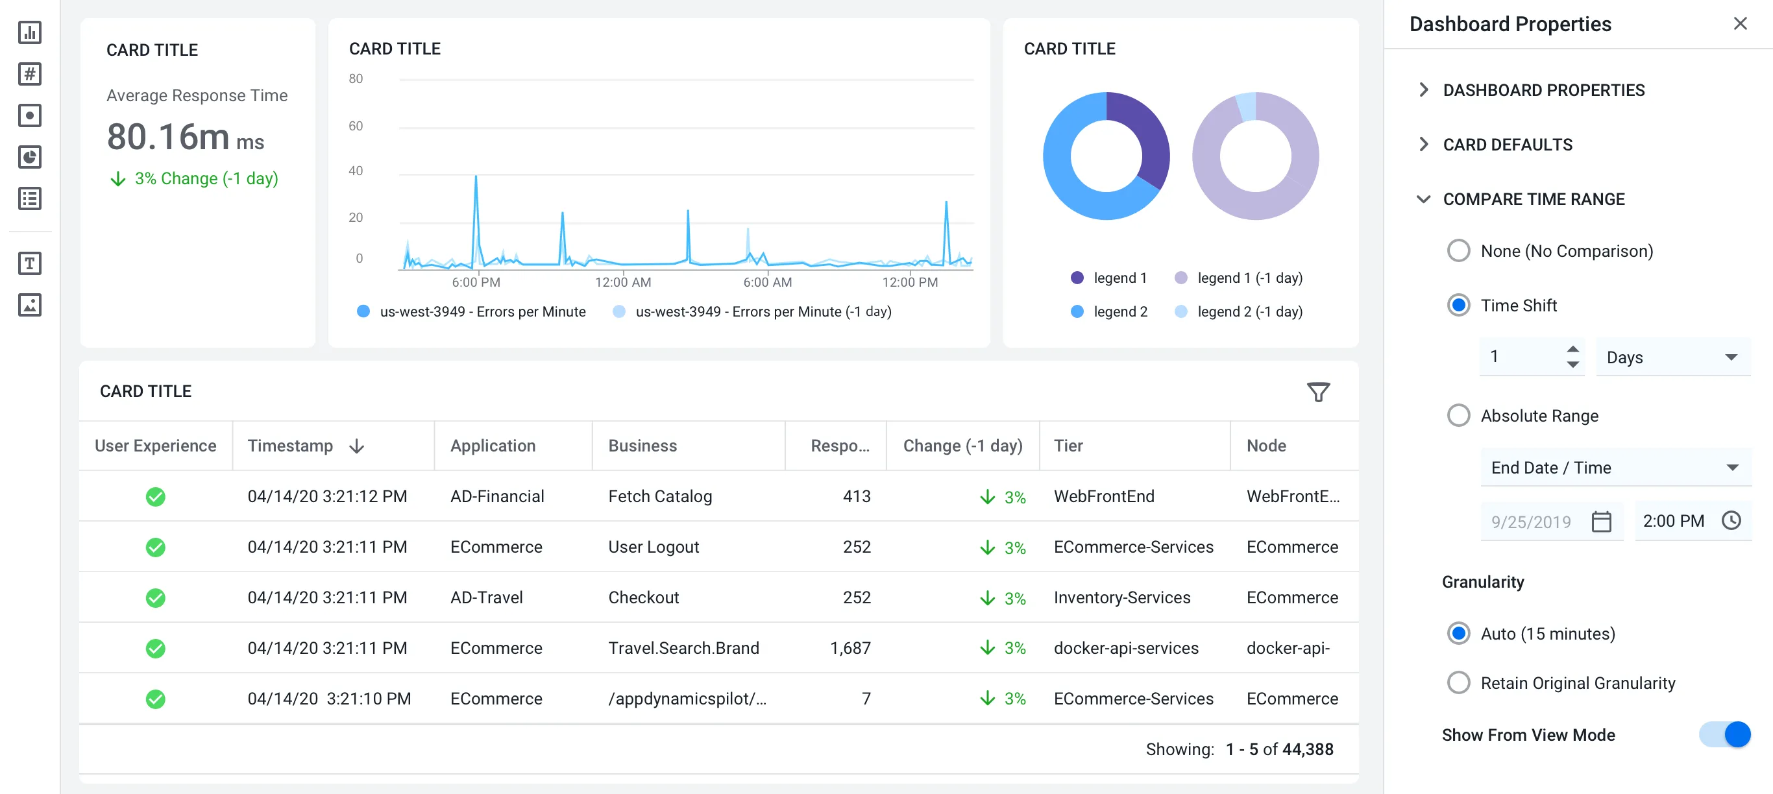1773x794 pixels.
Task: Select Auto (15 minutes) granularity
Action: click(x=1458, y=633)
